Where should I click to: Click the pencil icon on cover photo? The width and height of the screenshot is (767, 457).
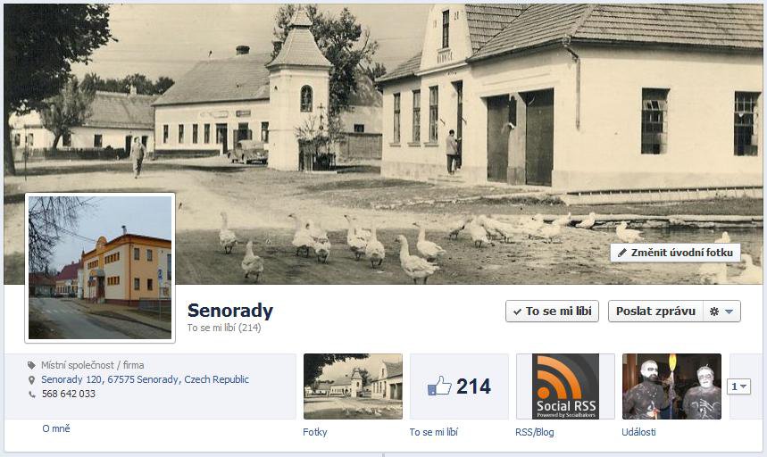click(621, 253)
